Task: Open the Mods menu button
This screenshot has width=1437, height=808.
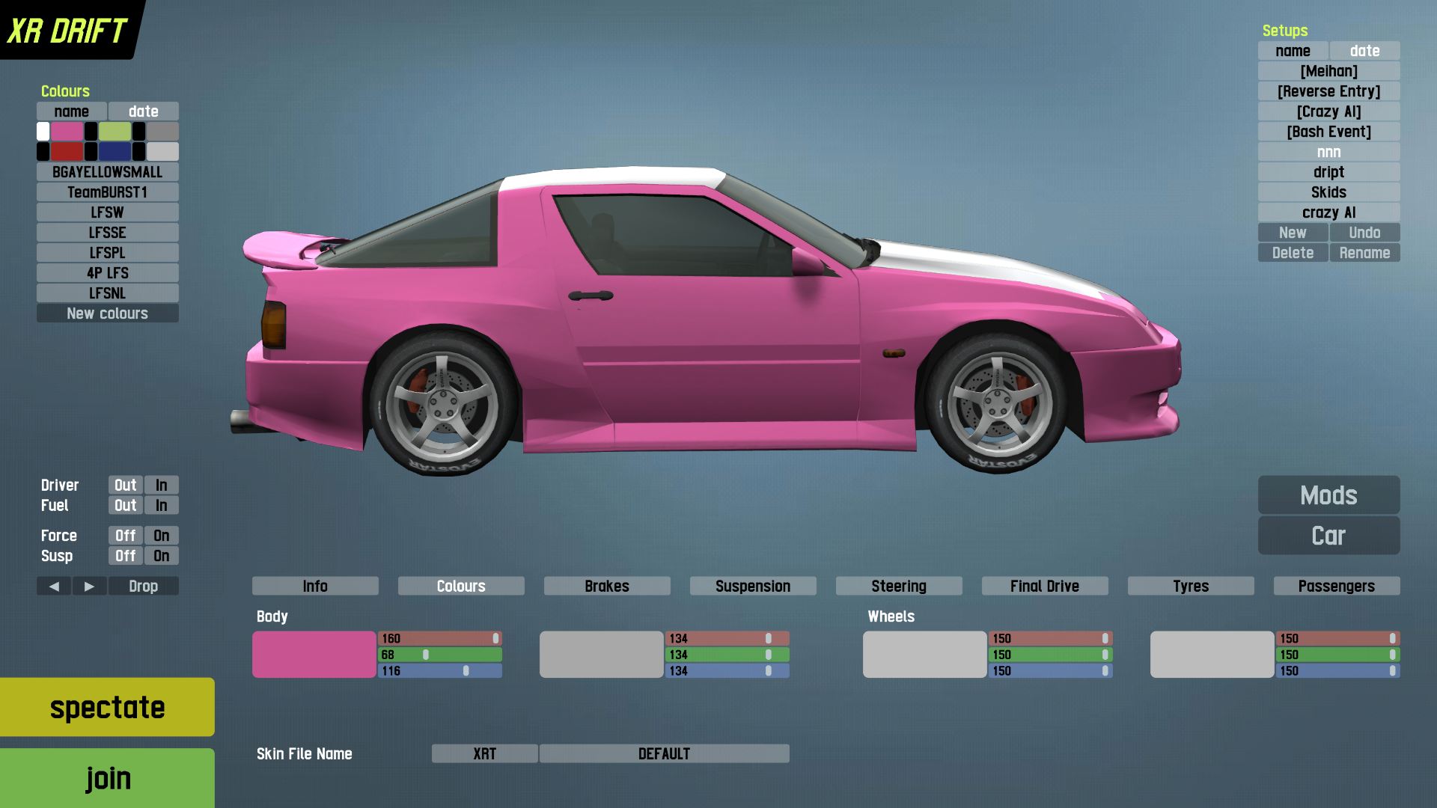Action: [1328, 495]
